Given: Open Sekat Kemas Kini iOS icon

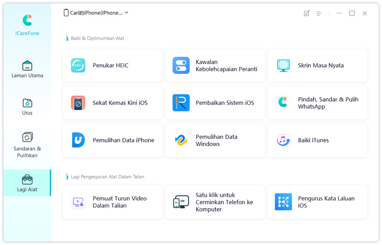Looking at the screenshot, I should (78, 103).
